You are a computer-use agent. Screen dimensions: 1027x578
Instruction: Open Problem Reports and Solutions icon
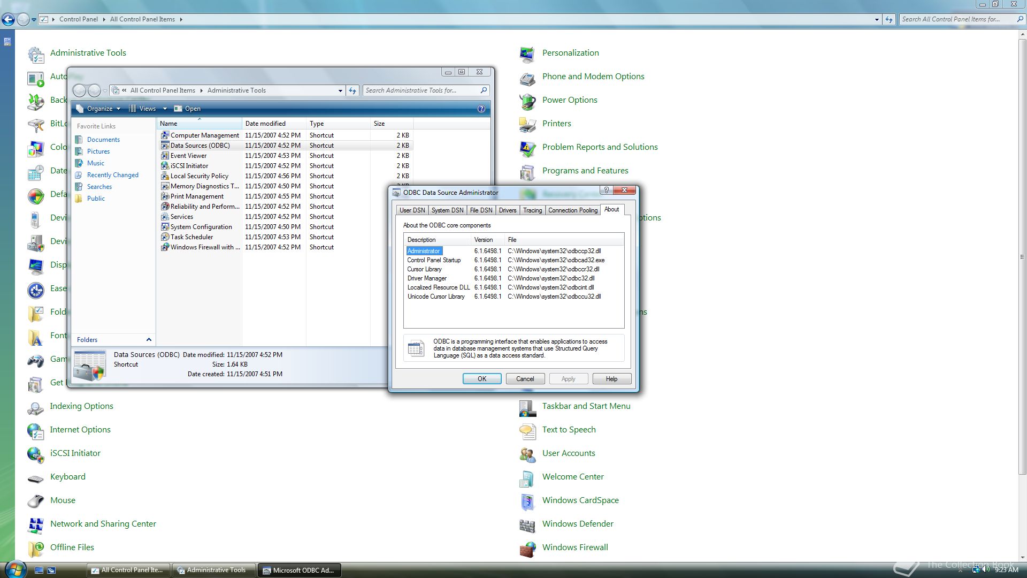coord(527,148)
